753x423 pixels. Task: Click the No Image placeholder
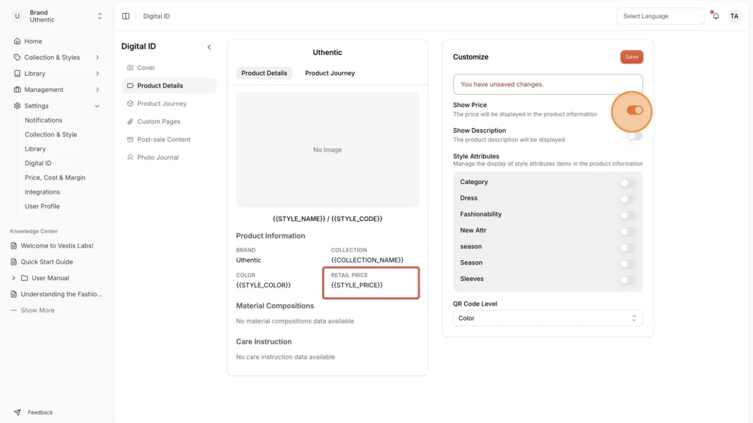tap(327, 150)
